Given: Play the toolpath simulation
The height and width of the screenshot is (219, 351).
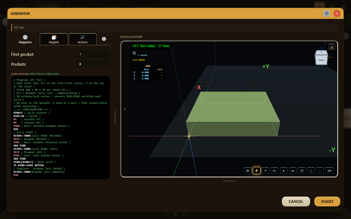Looking at the screenshot, I should (x=284, y=171).
